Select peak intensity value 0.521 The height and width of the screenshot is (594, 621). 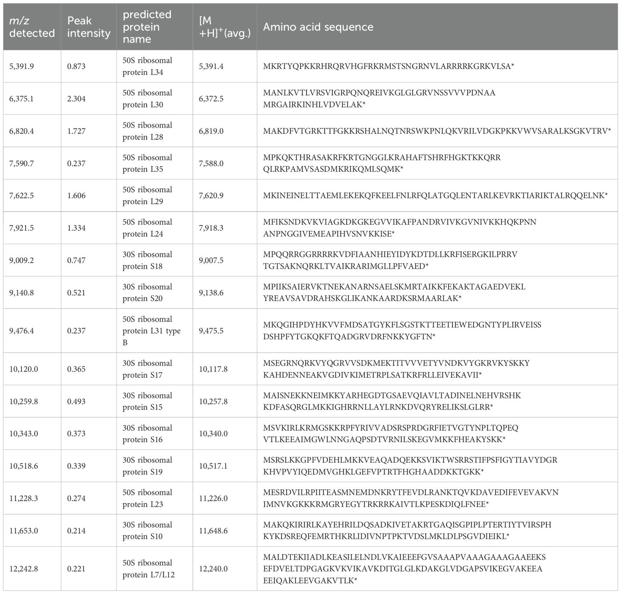pyautogui.click(x=76, y=293)
